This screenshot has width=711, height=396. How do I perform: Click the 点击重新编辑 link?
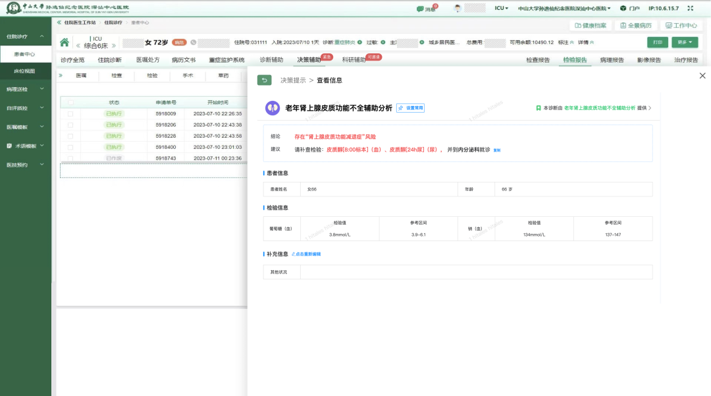306,254
